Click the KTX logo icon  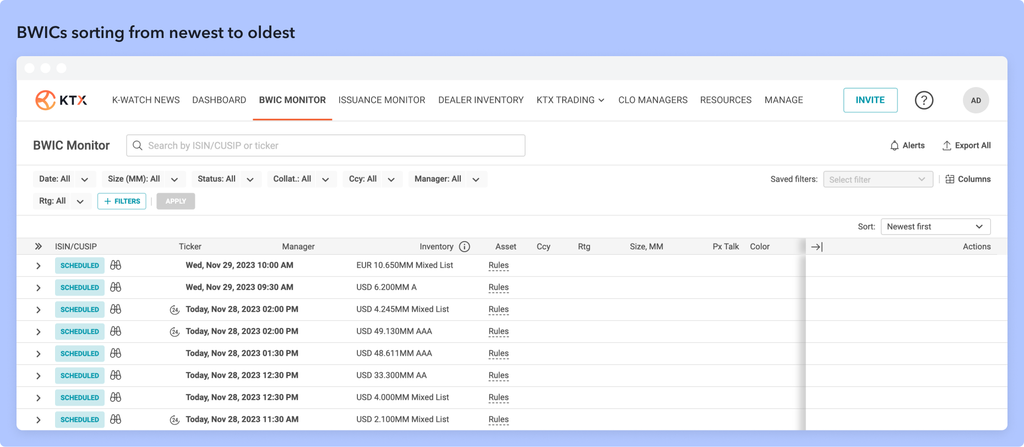46,100
